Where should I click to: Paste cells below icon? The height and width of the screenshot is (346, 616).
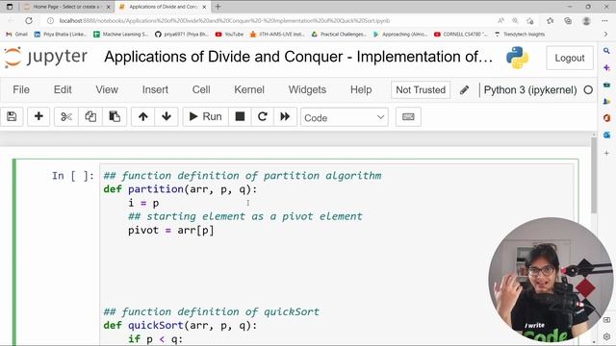(115, 116)
